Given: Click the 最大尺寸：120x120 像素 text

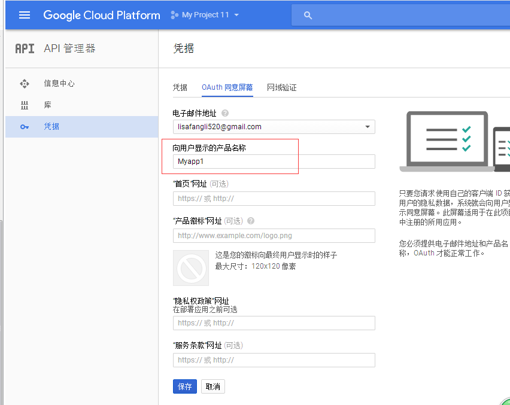Looking at the screenshot, I should [256, 267].
